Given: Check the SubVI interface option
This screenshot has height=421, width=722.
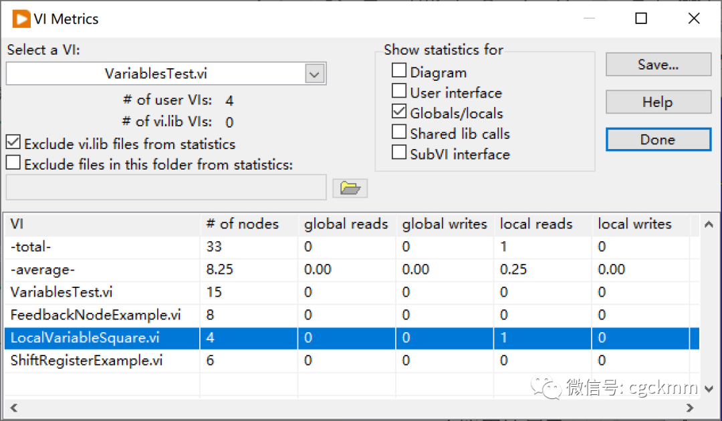Looking at the screenshot, I should point(399,154).
